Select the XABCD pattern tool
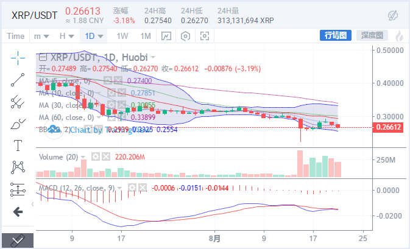410x249 pixels. (x=18, y=167)
